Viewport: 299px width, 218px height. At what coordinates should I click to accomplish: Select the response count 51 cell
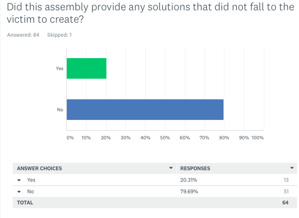tap(286, 192)
